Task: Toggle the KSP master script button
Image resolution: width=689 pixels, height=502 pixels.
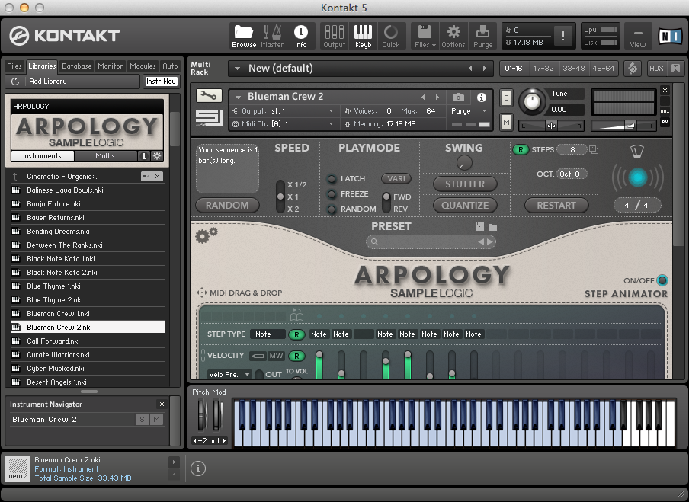Action: [x=633, y=68]
